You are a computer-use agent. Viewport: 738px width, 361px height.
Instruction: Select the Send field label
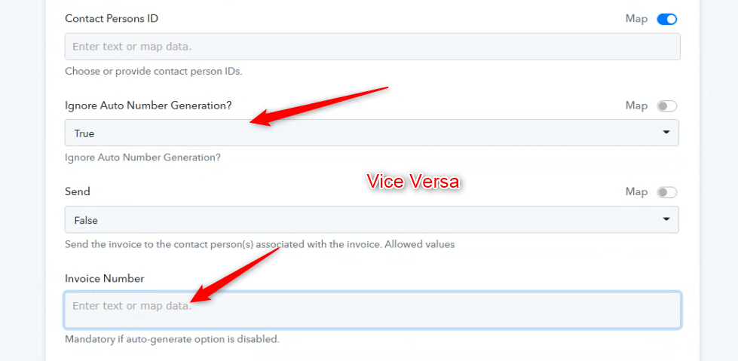[x=78, y=192]
